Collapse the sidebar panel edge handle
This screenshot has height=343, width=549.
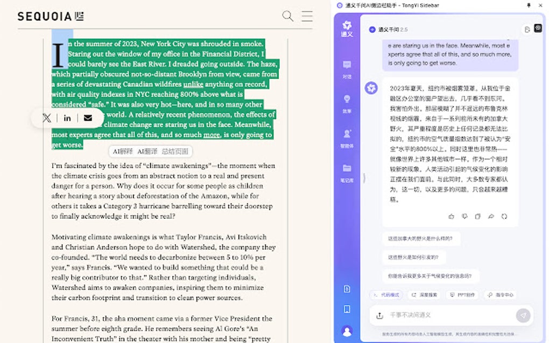(x=364, y=178)
